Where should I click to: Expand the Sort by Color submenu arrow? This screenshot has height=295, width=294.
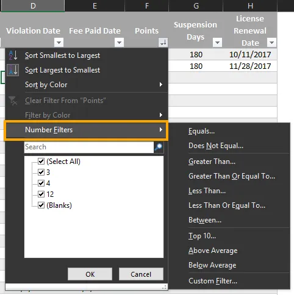point(161,85)
